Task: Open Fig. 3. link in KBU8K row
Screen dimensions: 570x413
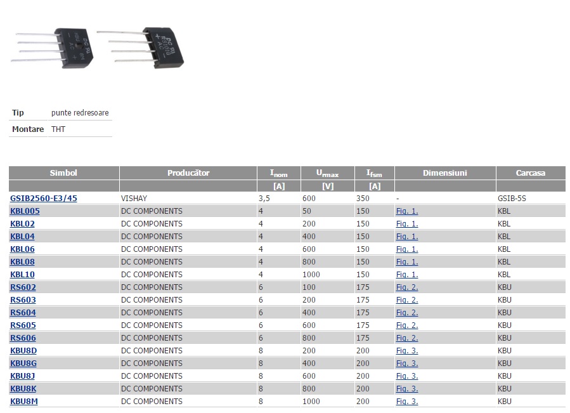Action: (407, 388)
